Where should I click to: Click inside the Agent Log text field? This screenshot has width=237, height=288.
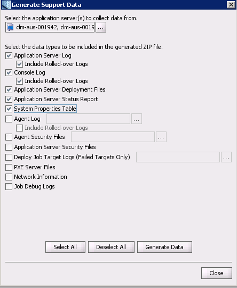point(89,119)
